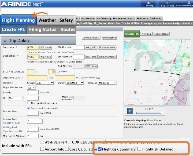The height and width of the screenshot is (156, 193).
Task: Click WX / Info for 2nd Alternate
Action: [91, 66]
